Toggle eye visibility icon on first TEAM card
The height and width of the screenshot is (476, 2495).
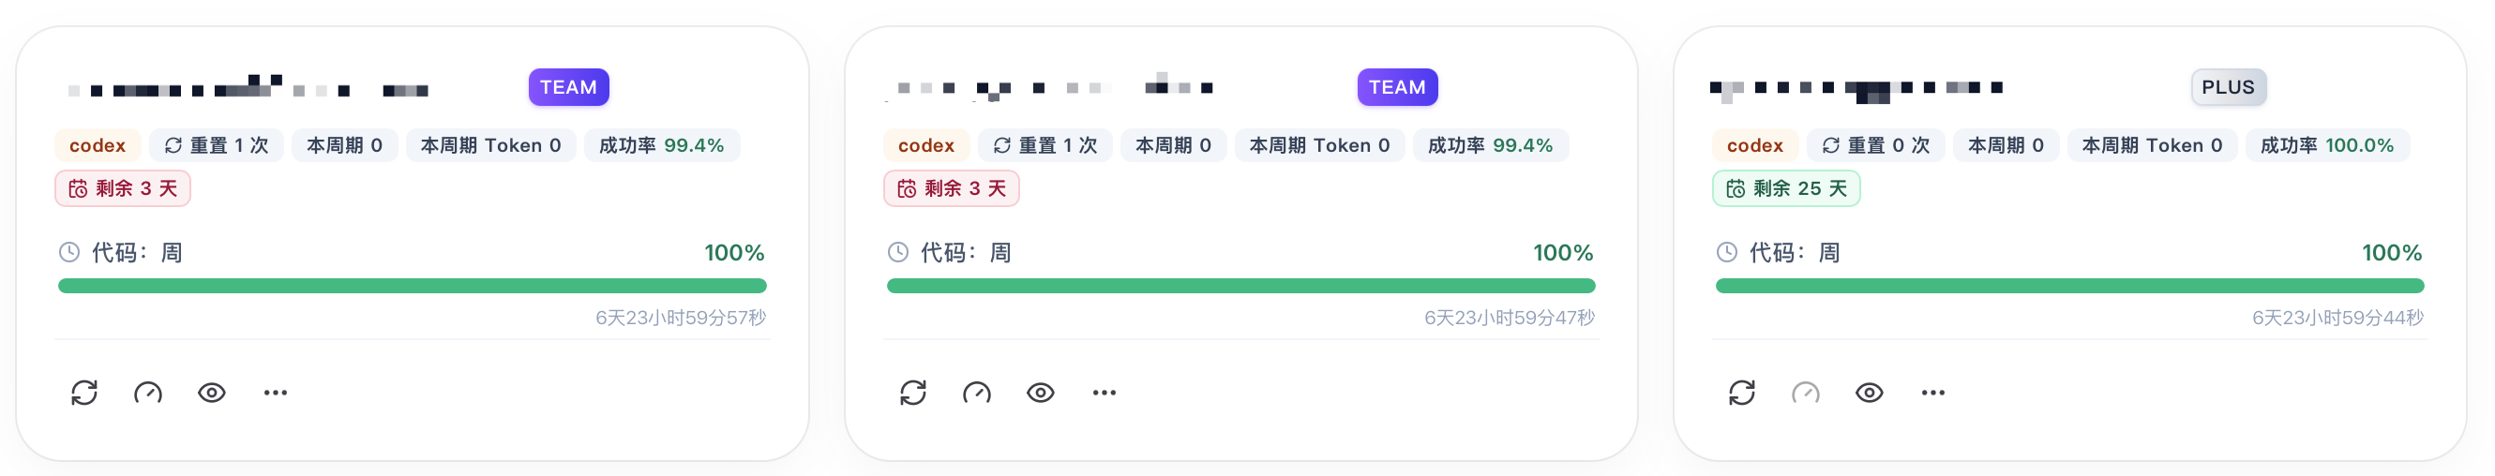(x=212, y=393)
